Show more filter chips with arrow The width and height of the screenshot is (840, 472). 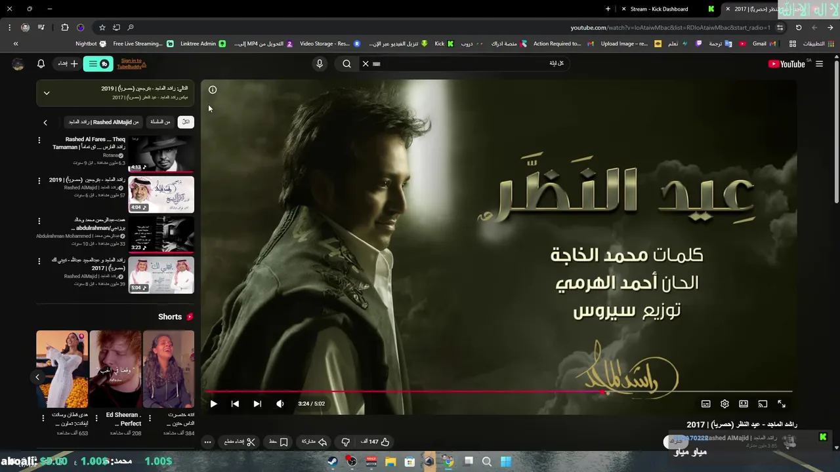(45, 123)
